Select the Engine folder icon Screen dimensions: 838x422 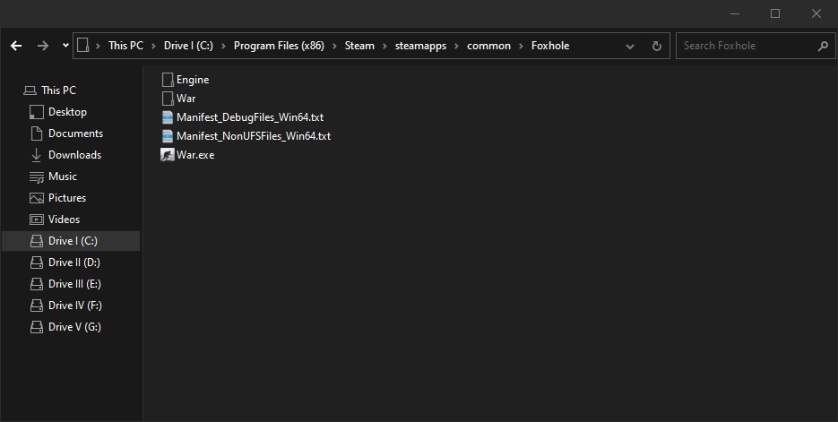point(168,80)
